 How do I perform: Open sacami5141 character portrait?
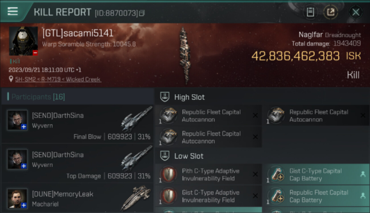[x=23, y=41]
